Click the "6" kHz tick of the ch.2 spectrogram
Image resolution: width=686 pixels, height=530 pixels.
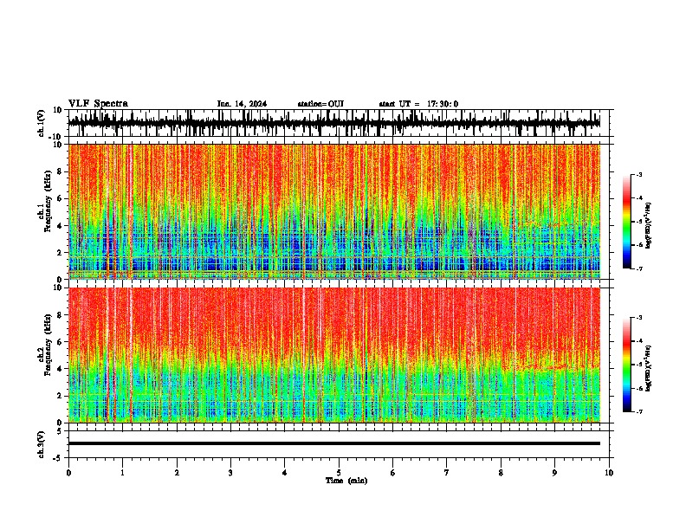pos(60,342)
